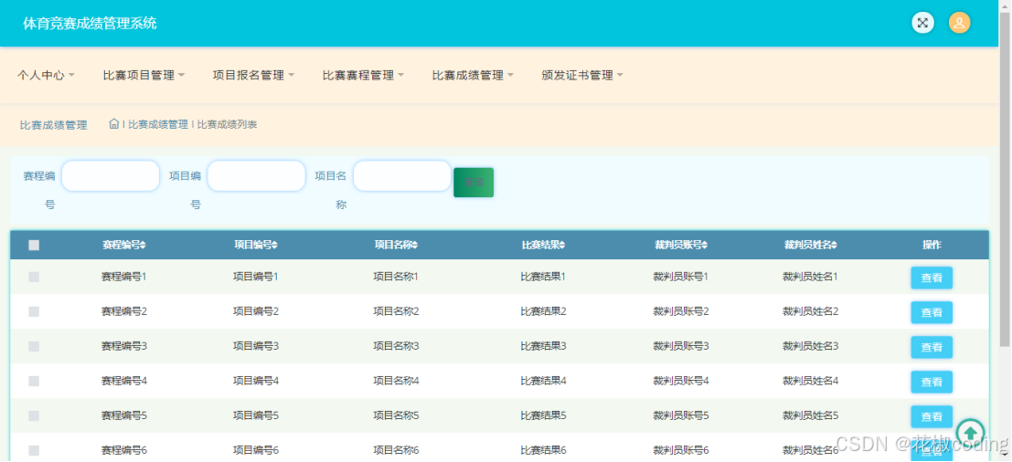This screenshot has height=462, width=1012.
Task: Check the checkbox for row 赛程编号2
Action: pos(34,312)
